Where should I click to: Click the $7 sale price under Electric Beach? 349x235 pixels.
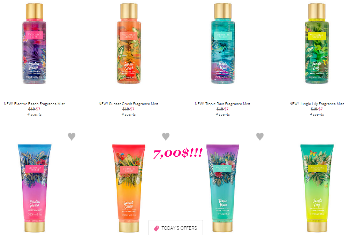tap(38, 109)
